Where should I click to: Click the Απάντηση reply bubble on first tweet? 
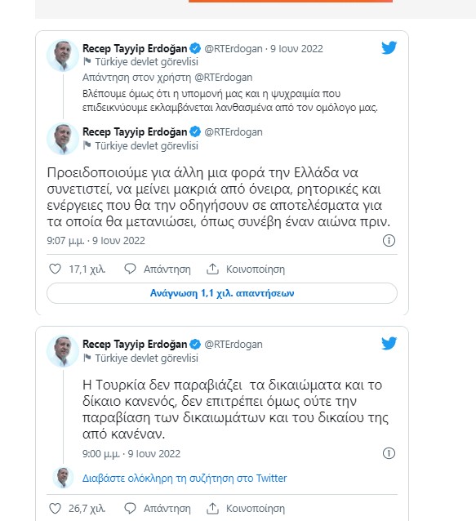point(130,269)
